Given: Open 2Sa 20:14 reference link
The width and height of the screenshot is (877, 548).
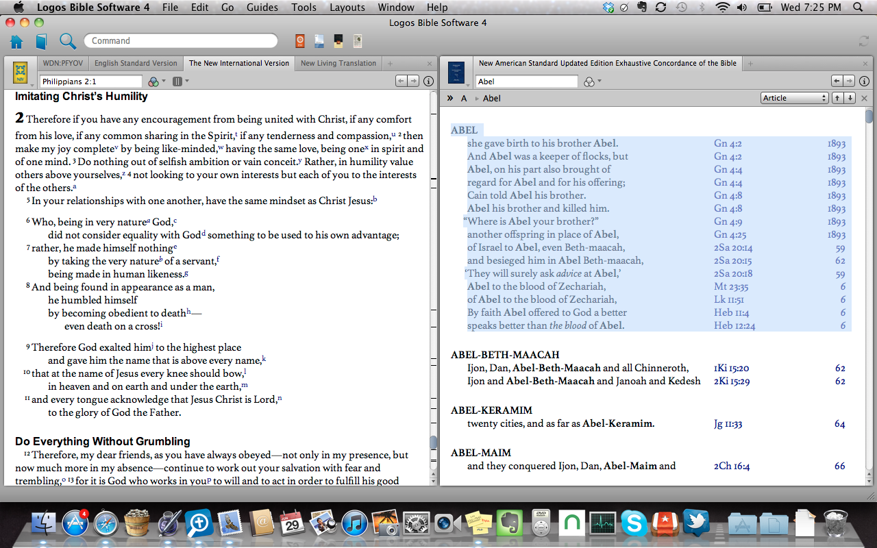Looking at the screenshot, I should 733,247.
